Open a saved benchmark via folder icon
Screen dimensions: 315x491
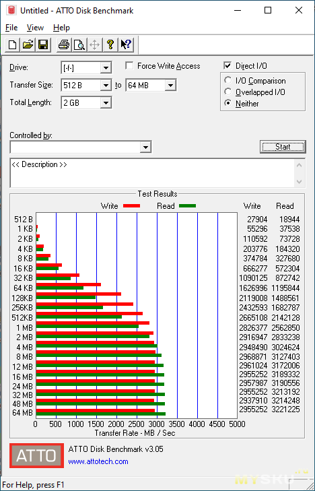click(x=28, y=44)
